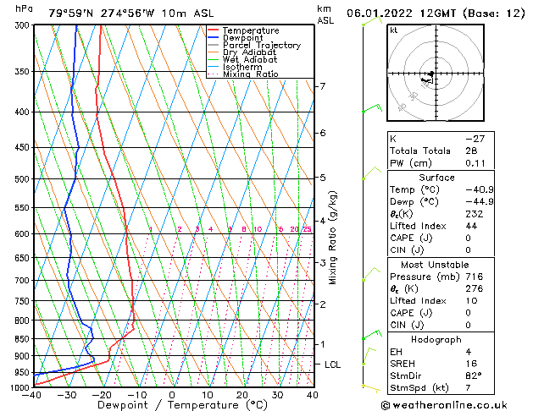533x411 pixels.
Task: Click the StmDir value 82°
Action: 474,375
